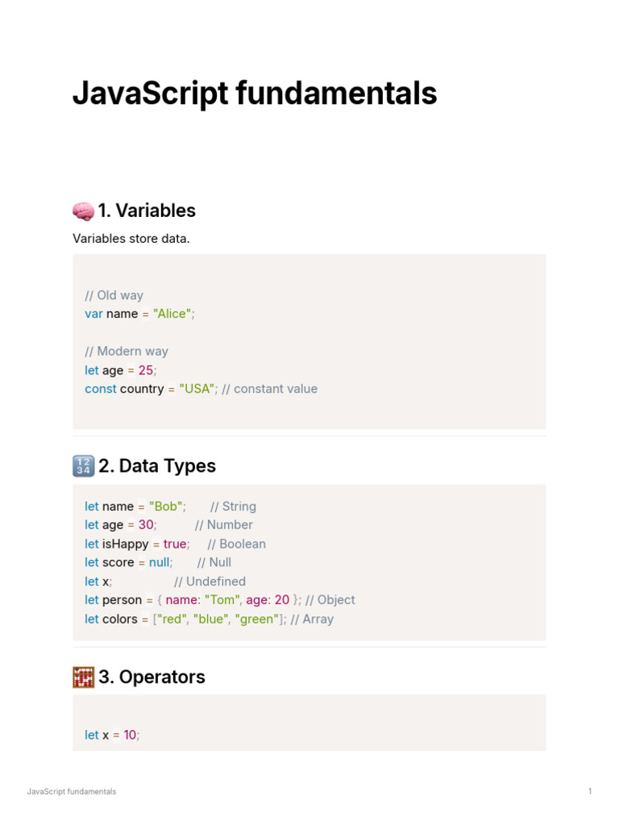Click the footer JavaScript fundamentals text
This screenshot has height=826, width=619.
point(72,791)
